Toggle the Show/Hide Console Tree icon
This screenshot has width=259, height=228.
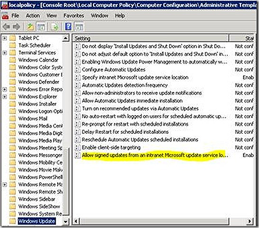click(41, 26)
